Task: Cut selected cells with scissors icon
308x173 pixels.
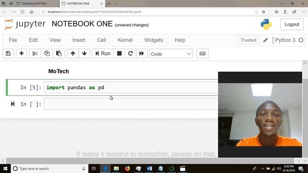Action: [x=35, y=53]
